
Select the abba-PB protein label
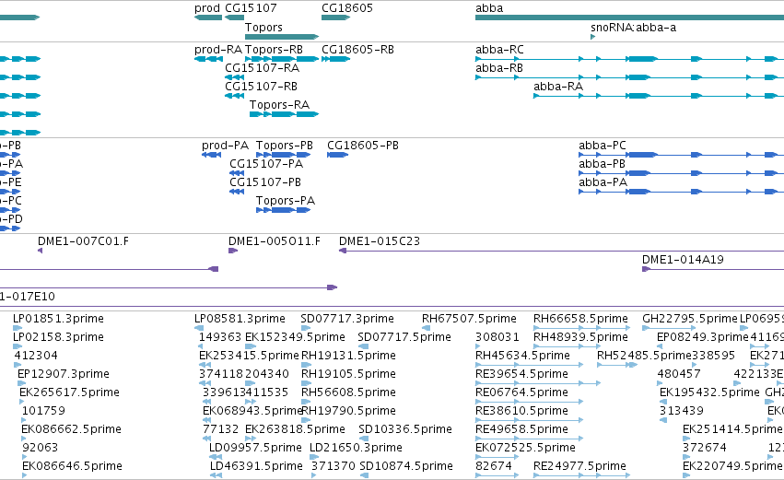(602, 164)
